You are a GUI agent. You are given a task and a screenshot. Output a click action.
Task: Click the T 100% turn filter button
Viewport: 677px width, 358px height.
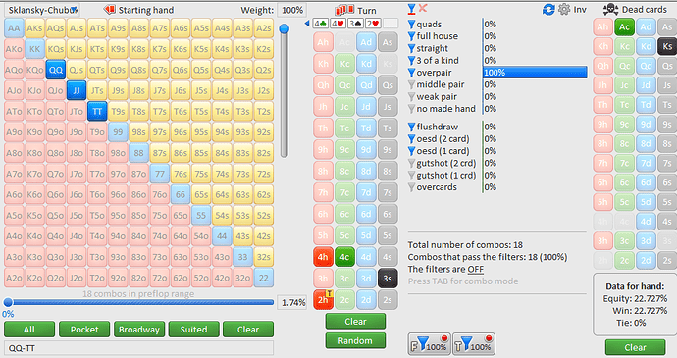[x=474, y=344]
